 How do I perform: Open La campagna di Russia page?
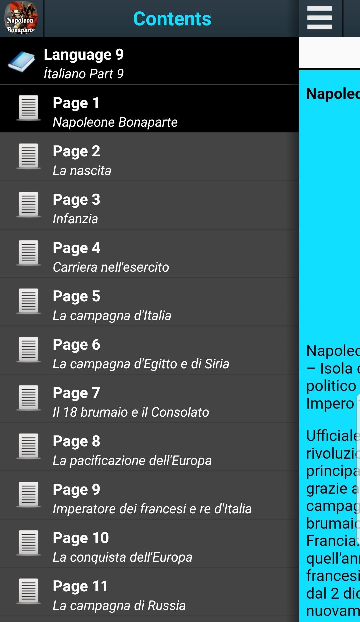[149, 592]
